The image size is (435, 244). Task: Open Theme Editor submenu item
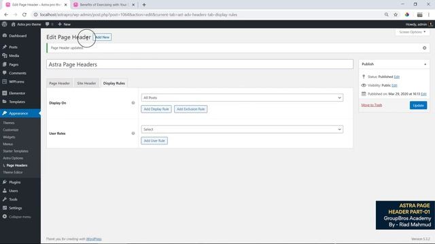(x=12, y=172)
